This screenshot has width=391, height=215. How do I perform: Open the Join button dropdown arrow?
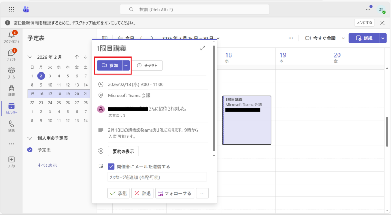(126, 66)
